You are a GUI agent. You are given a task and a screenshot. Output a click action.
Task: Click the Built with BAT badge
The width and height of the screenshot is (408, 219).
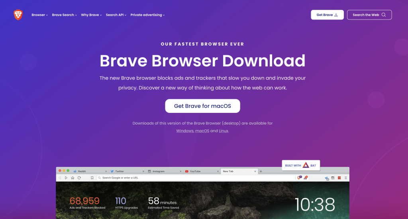click(301, 165)
